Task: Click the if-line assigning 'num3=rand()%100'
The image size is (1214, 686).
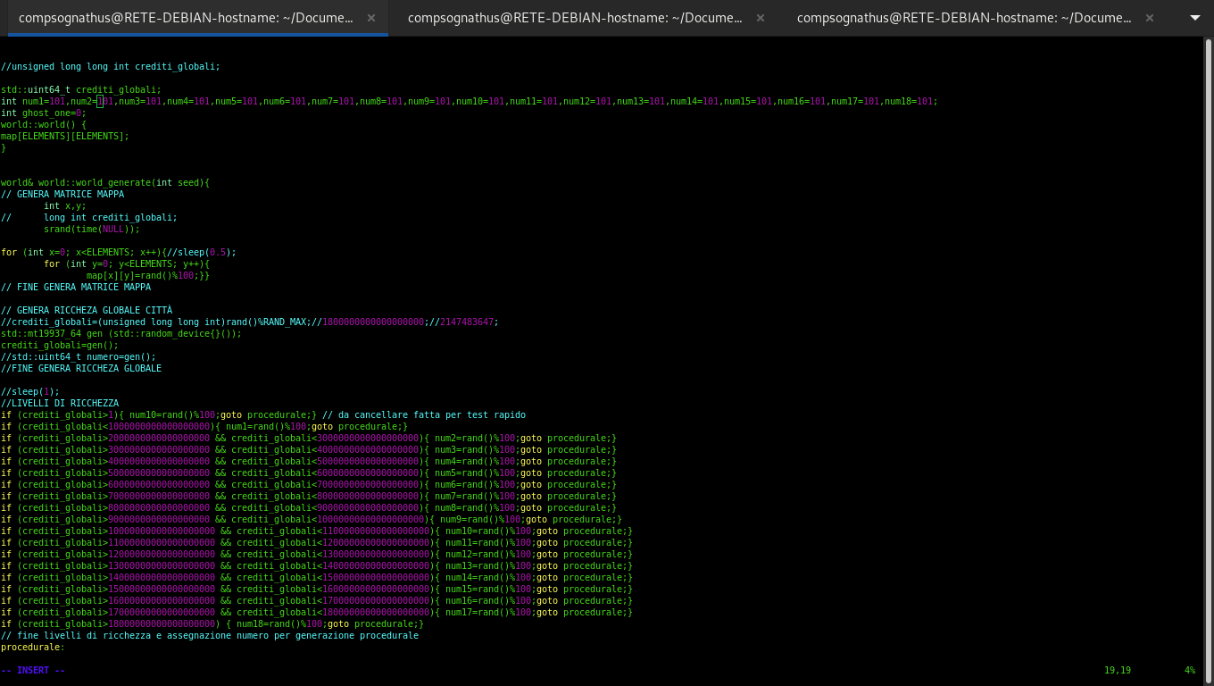Action: point(309,449)
